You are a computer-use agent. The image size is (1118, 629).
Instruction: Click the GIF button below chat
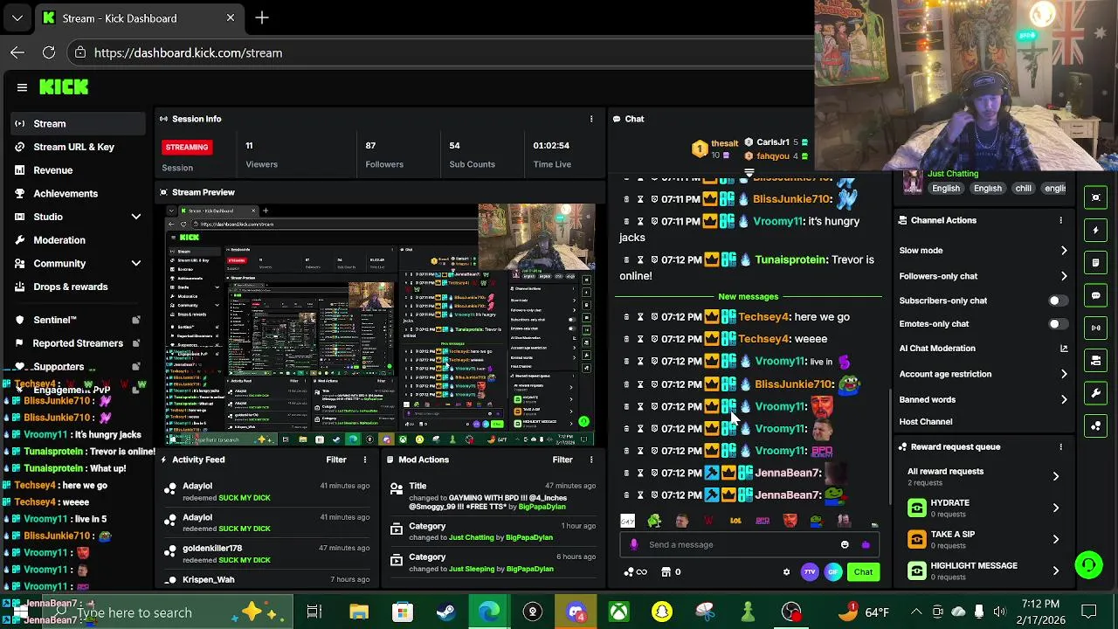(833, 572)
